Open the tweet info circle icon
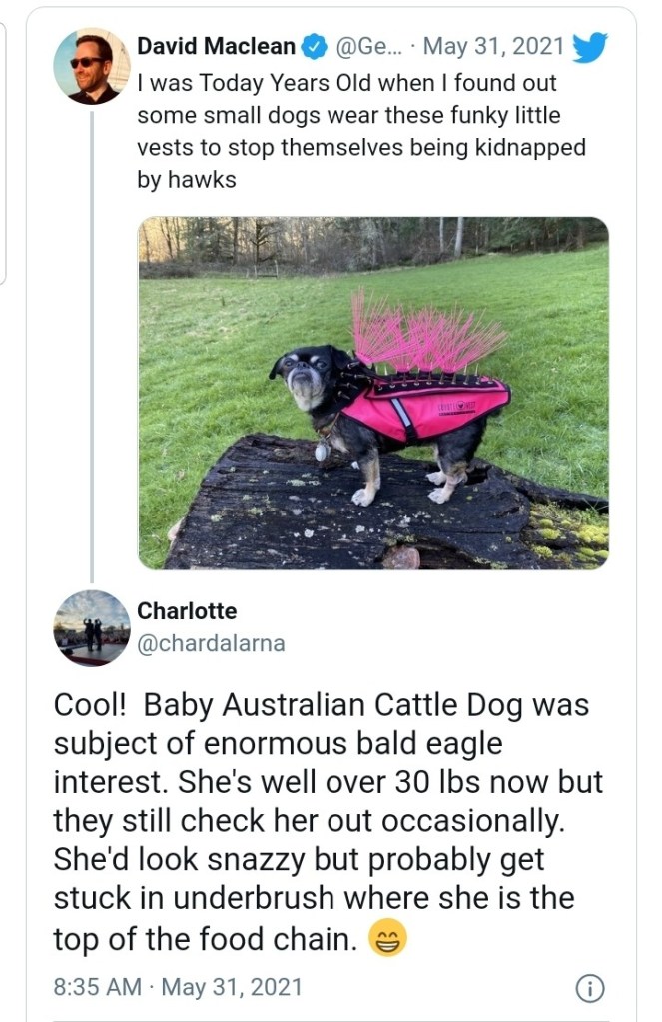The width and height of the screenshot is (662, 1022). click(x=590, y=987)
